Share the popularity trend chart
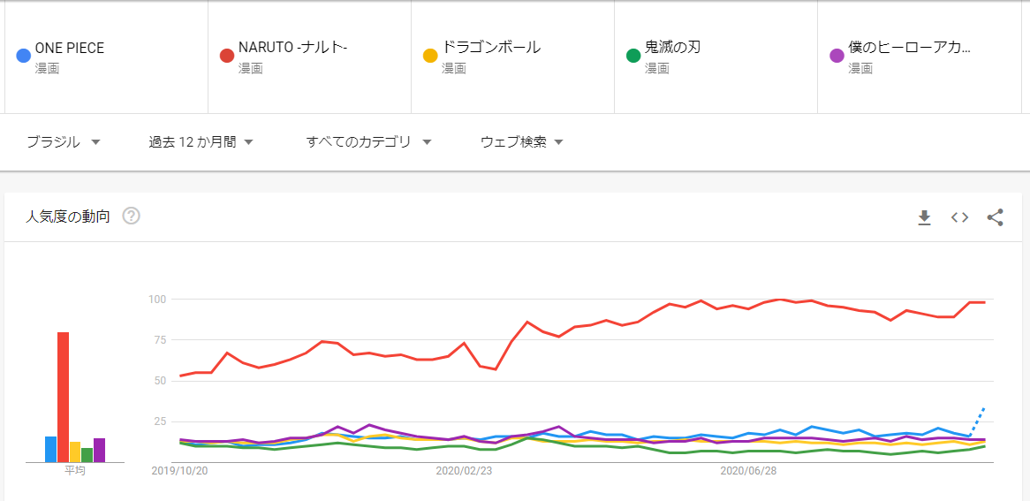The height and width of the screenshot is (501, 1030). [995, 217]
